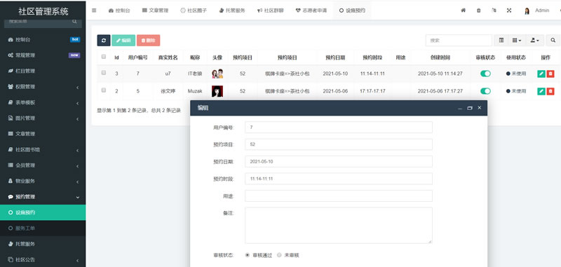Check the checkbox for row Id 2
Screen dimensions: 561x267
[x=104, y=90]
